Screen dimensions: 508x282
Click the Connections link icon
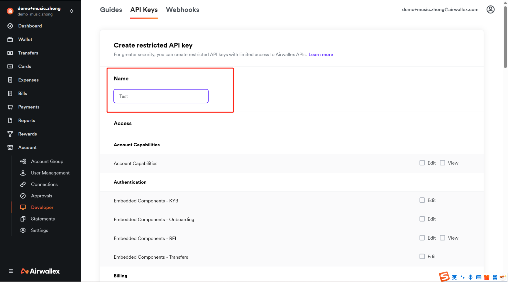coord(23,184)
